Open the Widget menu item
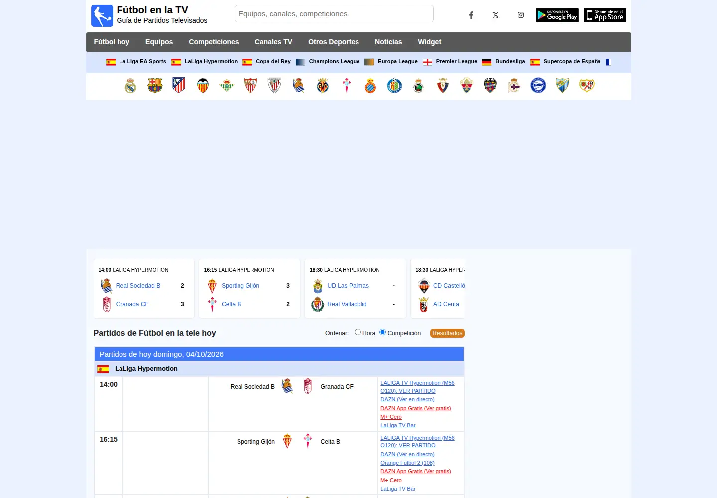Screen dimensions: 717x498 (x=430, y=42)
